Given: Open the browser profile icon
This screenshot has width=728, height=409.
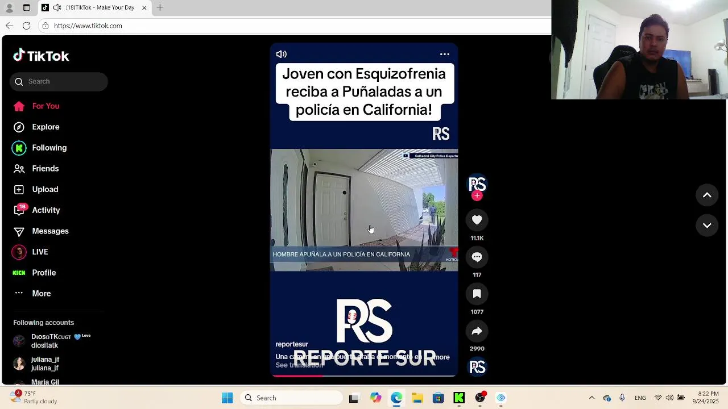Looking at the screenshot, I should pyautogui.click(x=9, y=7).
